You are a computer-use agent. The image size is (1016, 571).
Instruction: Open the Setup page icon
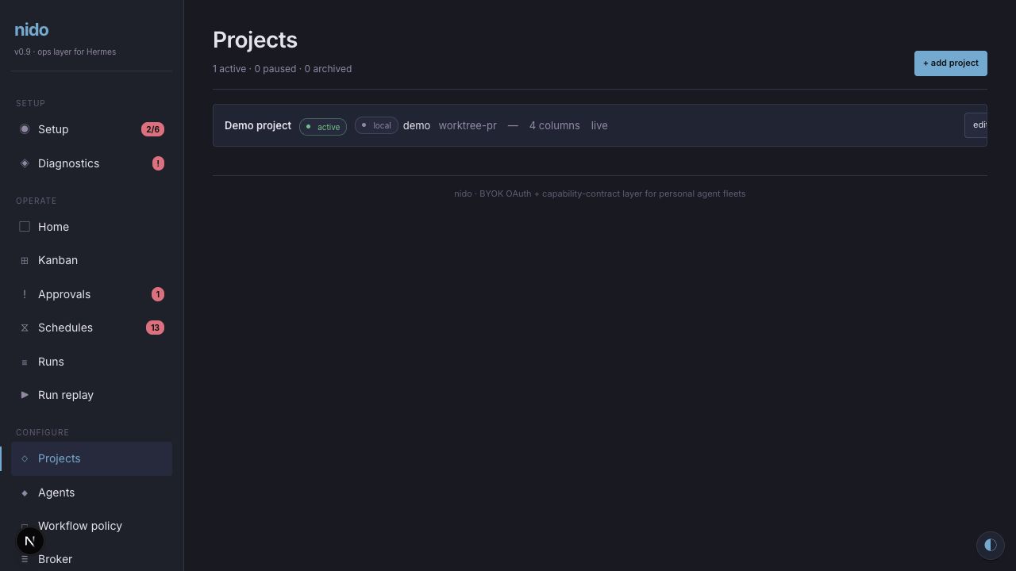click(x=25, y=129)
